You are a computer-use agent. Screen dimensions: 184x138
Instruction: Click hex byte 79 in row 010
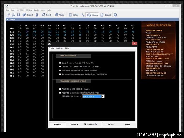(118, 32)
